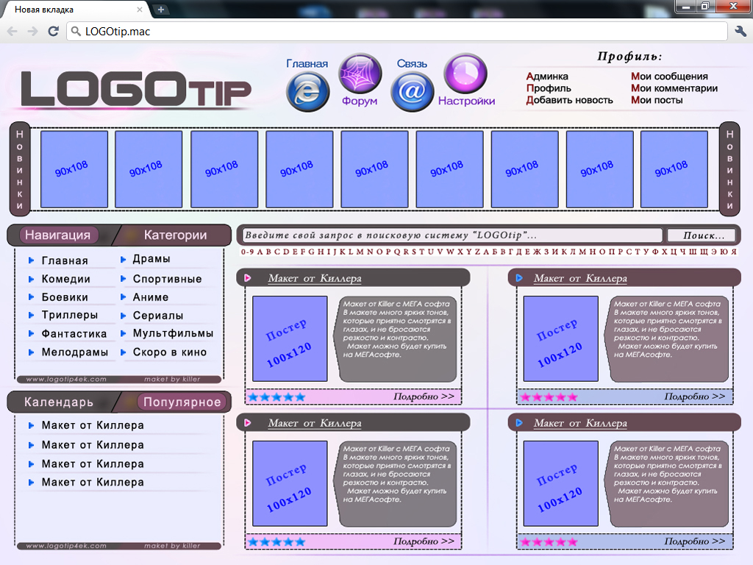Open the bottom-left Макет от Киллера card title
Screen dimensions: 753x565
coord(315,423)
